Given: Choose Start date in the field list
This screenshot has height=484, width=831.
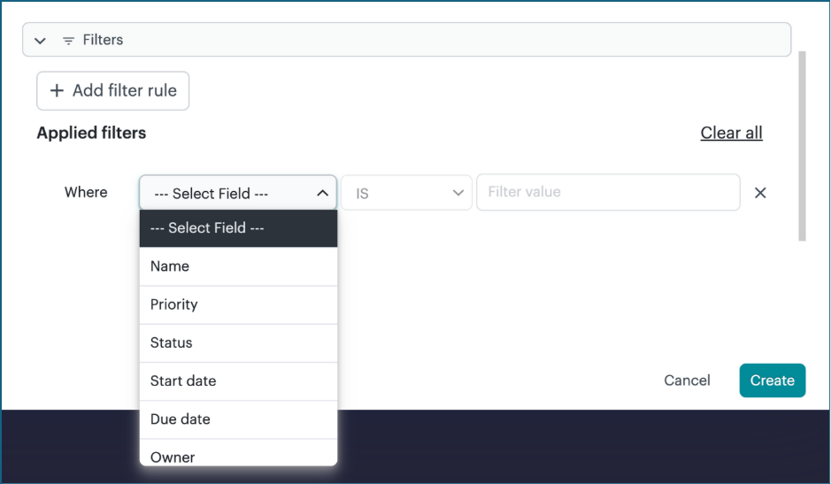Looking at the screenshot, I should point(238,380).
